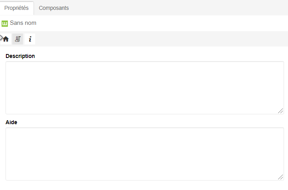Open the Composants tab

(x=54, y=8)
